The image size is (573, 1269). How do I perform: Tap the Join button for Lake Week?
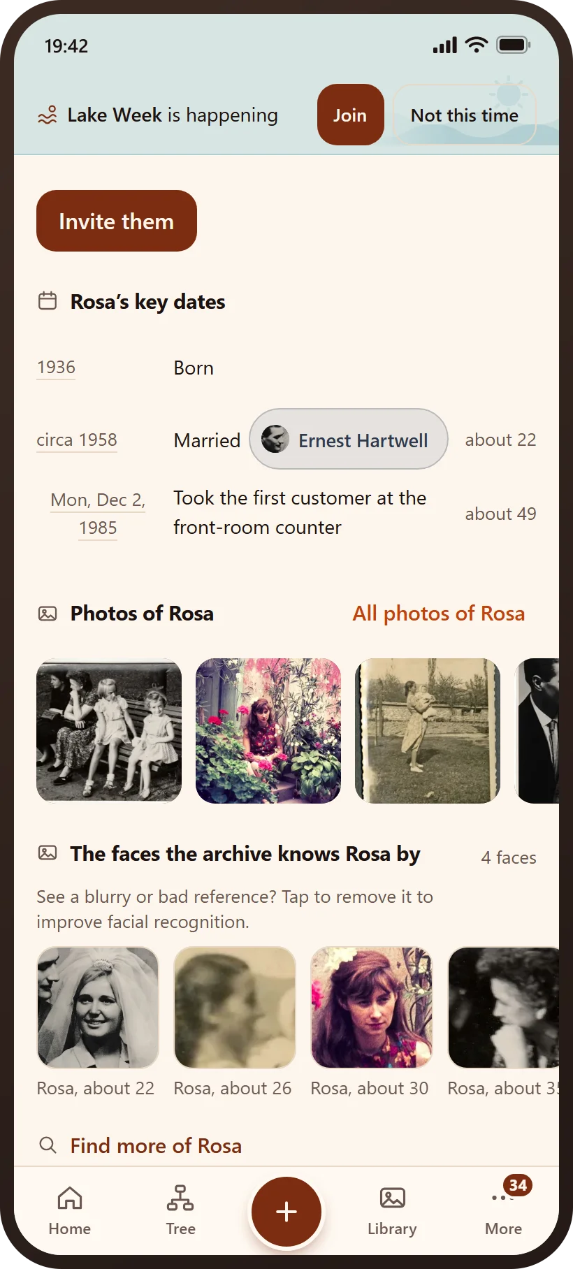tap(350, 115)
